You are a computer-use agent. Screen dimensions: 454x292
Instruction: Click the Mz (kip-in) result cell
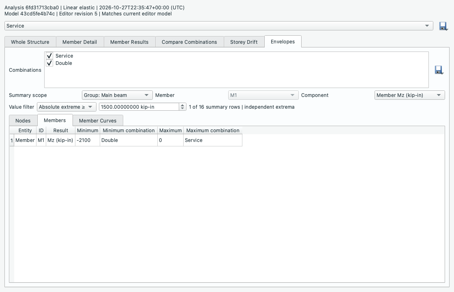(x=60, y=140)
